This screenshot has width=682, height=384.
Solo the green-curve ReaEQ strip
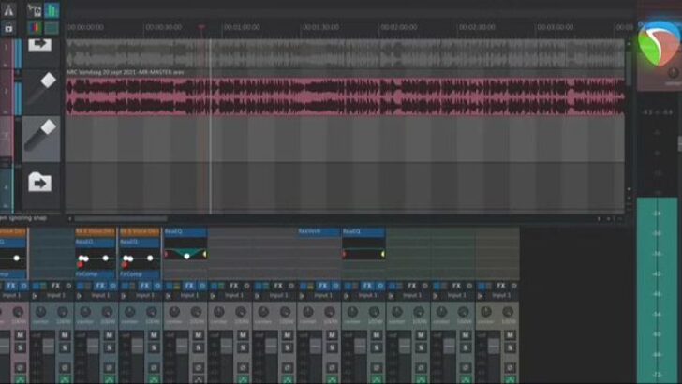tap(198, 347)
